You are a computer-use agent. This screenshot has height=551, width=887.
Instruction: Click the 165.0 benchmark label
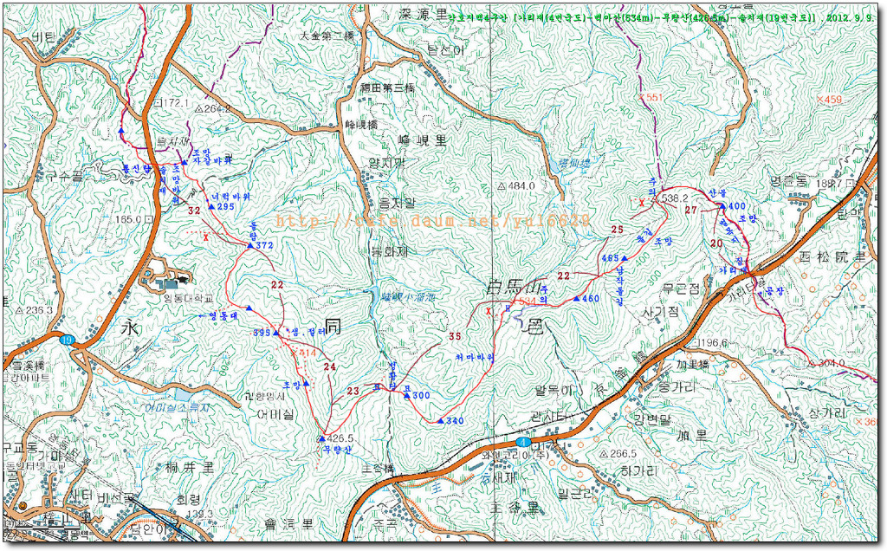coord(133,219)
